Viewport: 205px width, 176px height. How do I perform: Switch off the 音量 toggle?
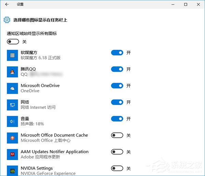point(117,119)
